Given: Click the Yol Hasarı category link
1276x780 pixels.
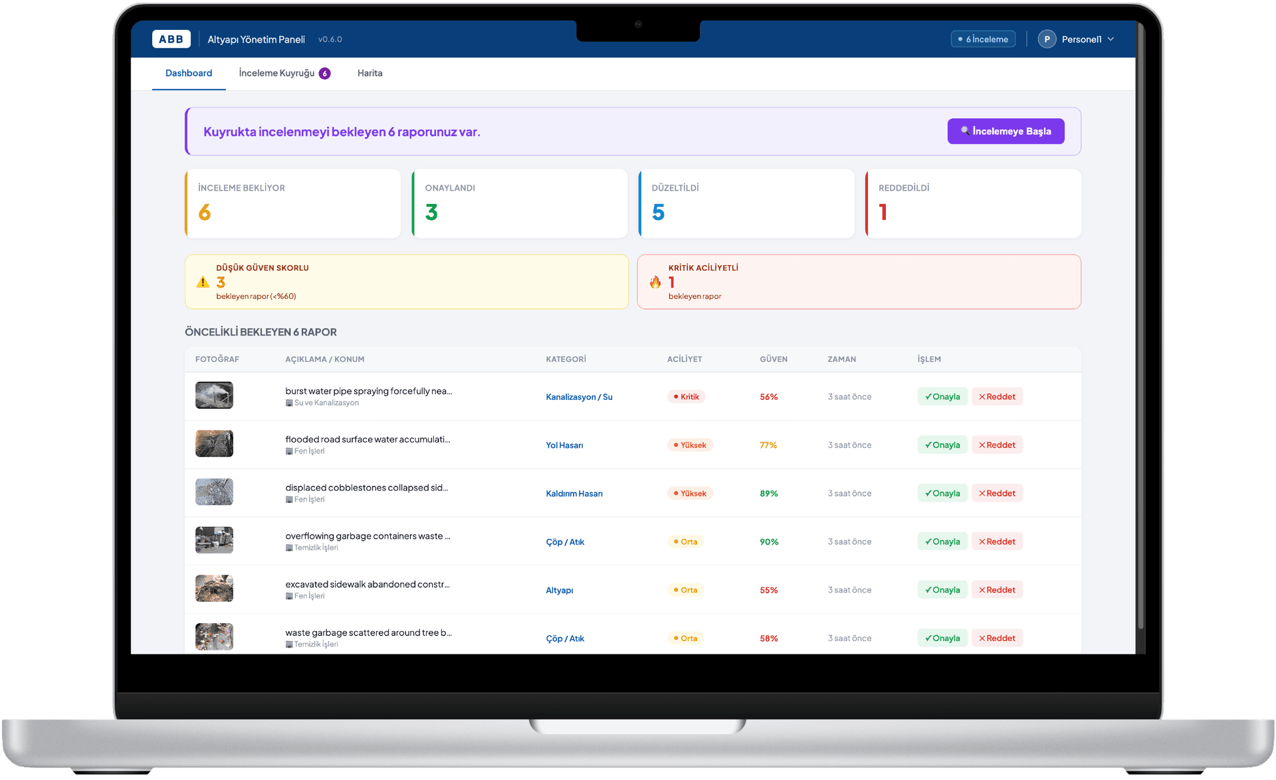Looking at the screenshot, I should [564, 445].
